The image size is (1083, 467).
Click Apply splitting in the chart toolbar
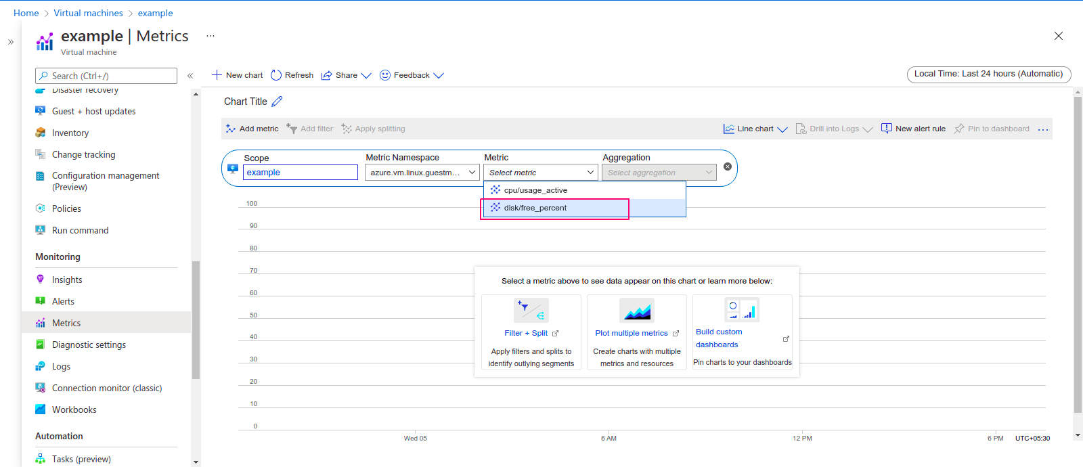pyautogui.click(x=373, y=129)
